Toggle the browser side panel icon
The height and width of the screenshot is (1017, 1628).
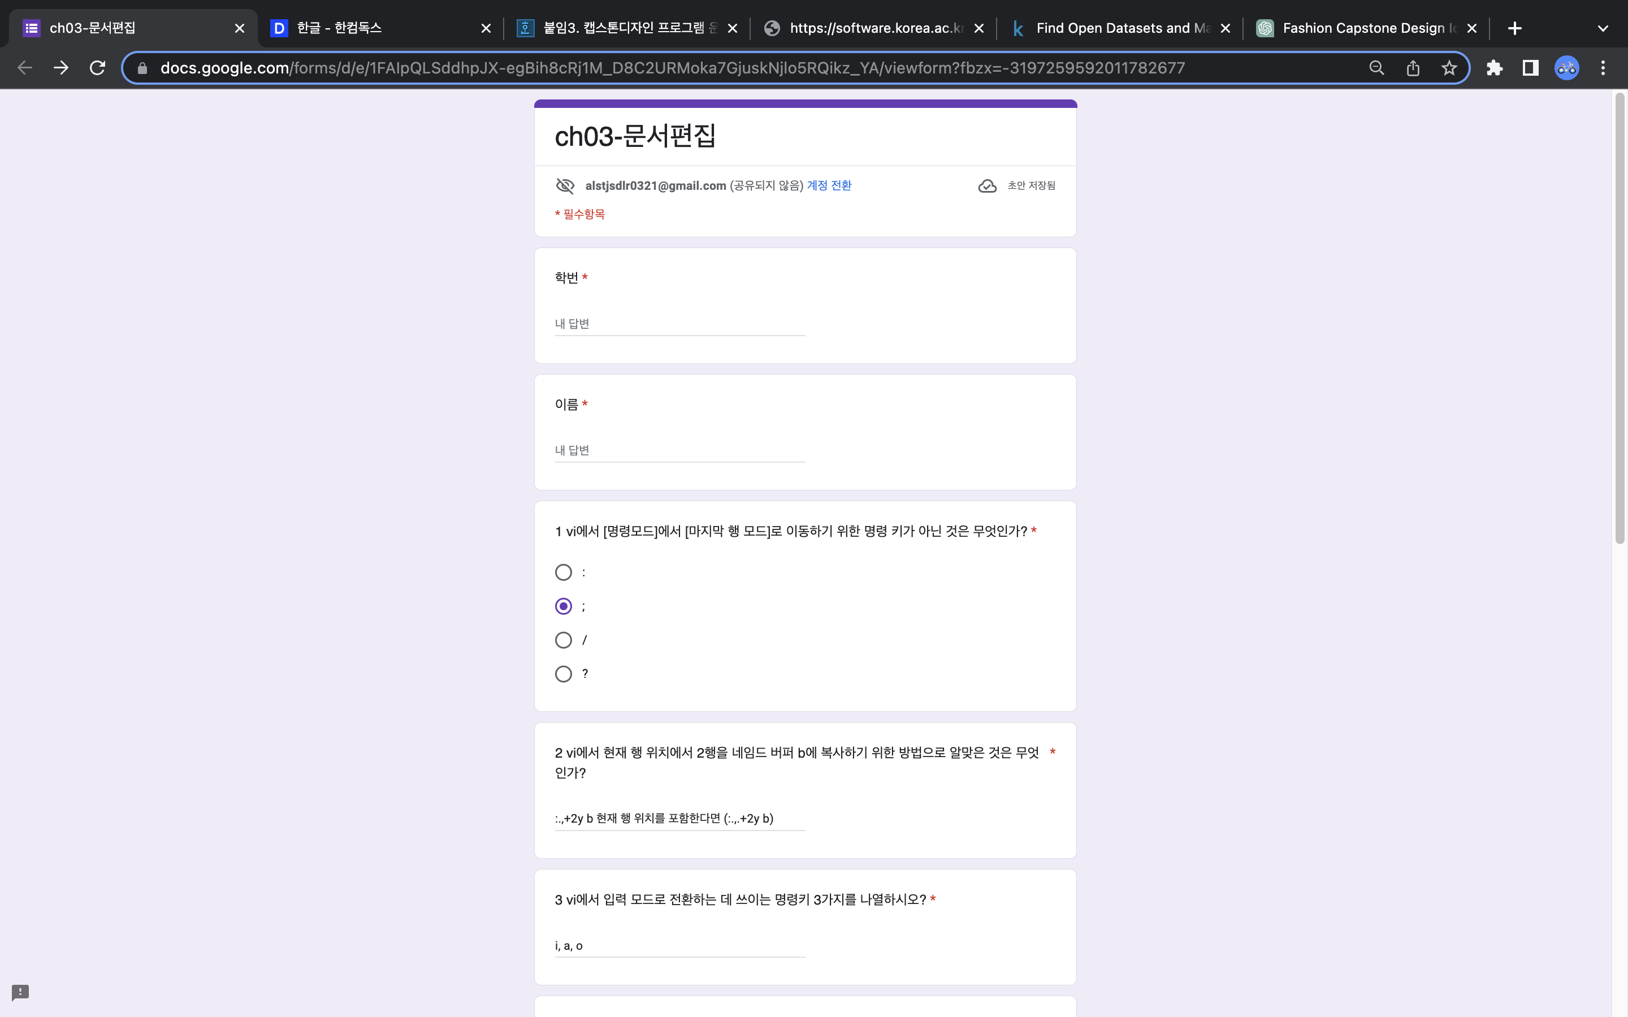tap(1530, 68)
